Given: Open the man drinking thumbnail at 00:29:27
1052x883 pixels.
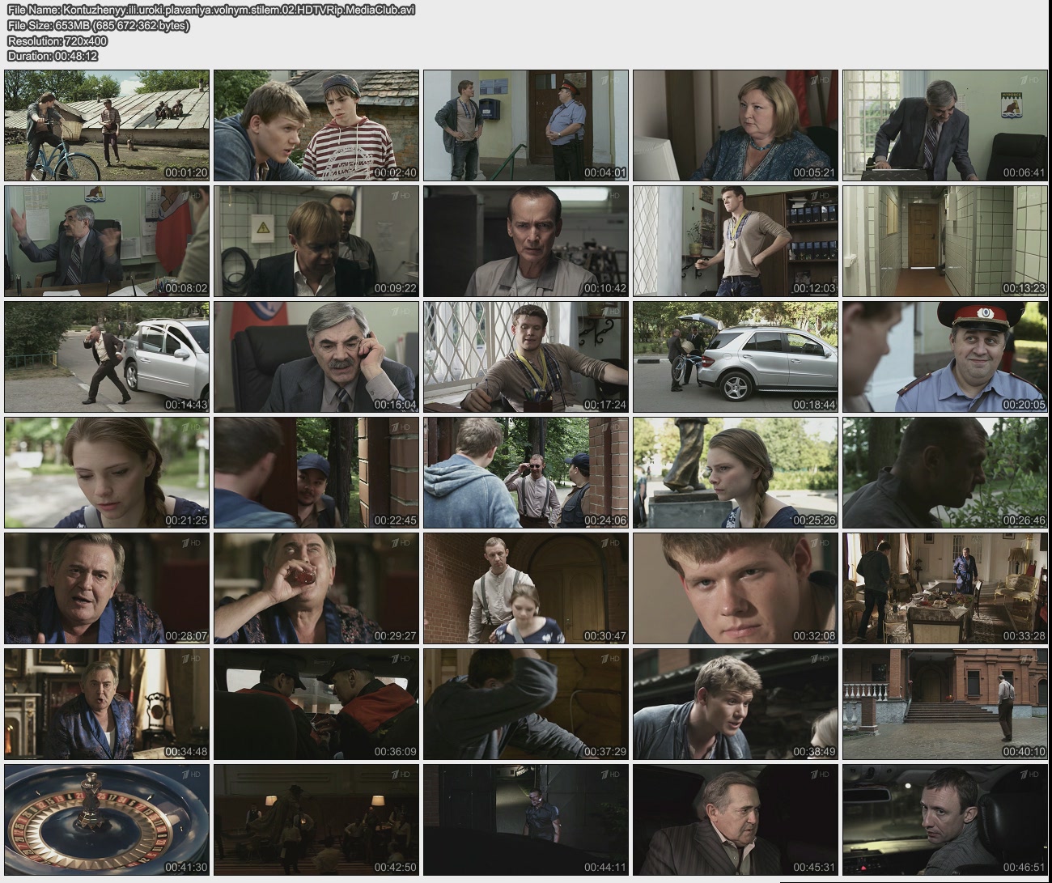Looking at the screenshot, I should (x=316, y=588).
